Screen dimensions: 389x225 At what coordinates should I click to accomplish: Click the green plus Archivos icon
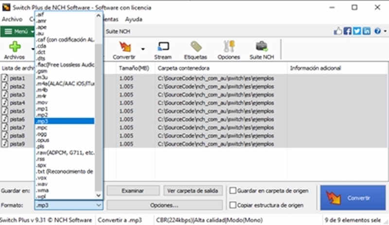15,47
